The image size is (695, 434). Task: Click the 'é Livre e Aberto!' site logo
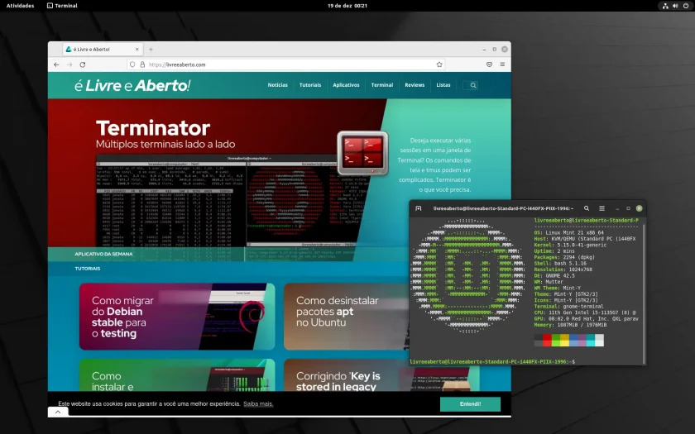132,85
